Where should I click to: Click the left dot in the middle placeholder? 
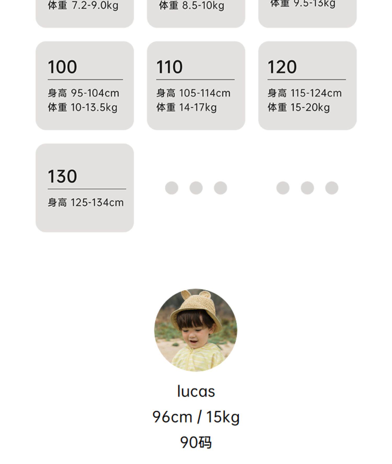coord(172,188)
